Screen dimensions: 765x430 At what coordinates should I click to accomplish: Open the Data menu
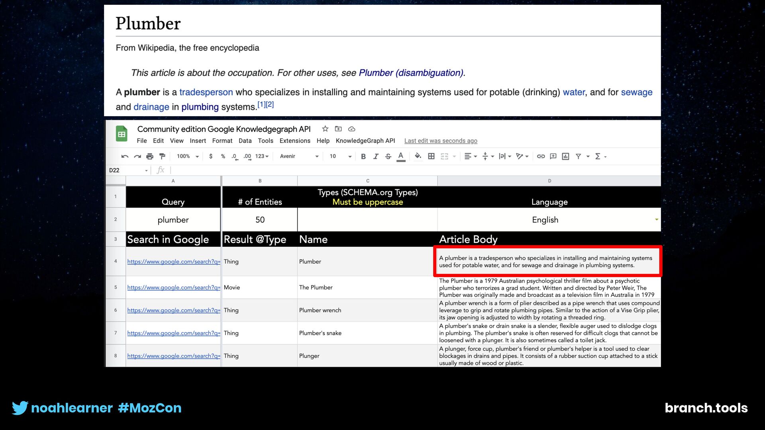(245, 141)
